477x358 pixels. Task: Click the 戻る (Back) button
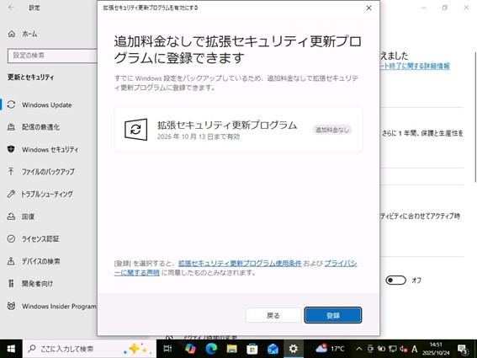[x=273, y=315]
